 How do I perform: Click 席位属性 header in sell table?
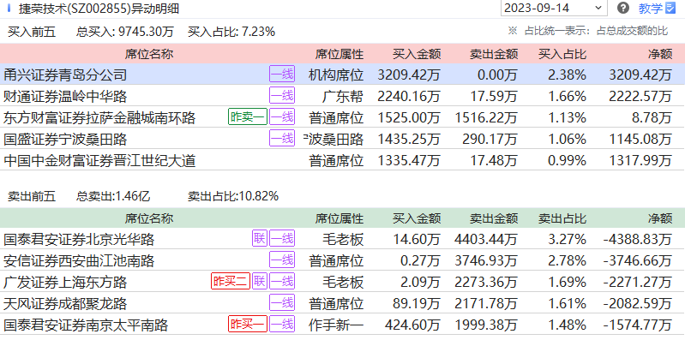coord(339,218)
